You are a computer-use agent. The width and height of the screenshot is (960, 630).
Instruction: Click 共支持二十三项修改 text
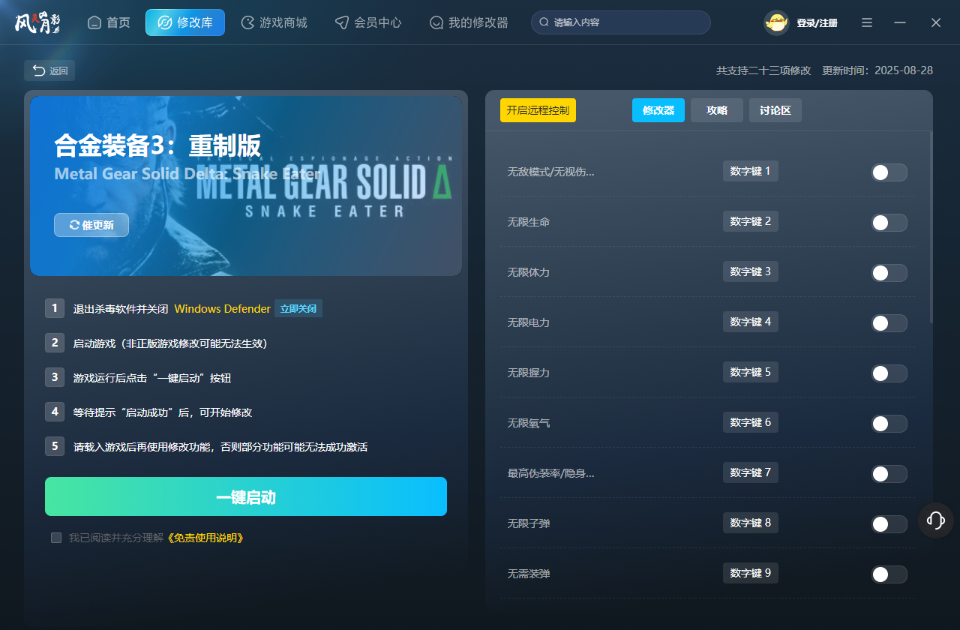click(x=763, y=70)
